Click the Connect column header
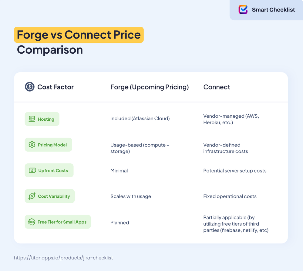The width and height of the screenshot is (303, 271). tap(217, 87)
